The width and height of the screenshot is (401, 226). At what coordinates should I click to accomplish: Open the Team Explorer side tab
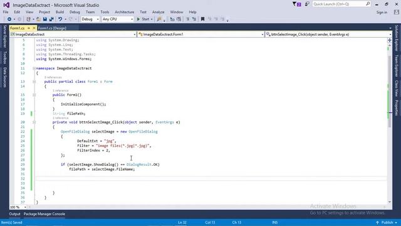(x=397, y=65)
